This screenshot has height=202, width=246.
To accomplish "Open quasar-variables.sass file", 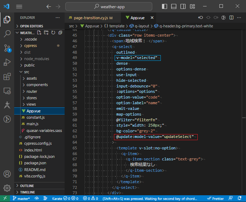I will [x=39, y=131].
